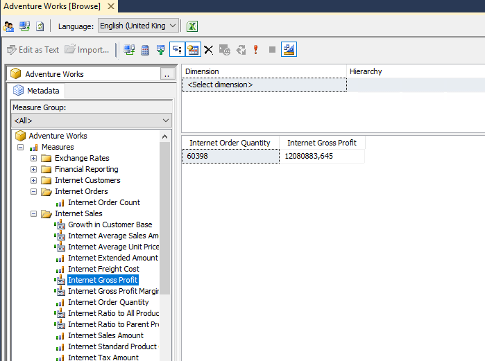Select Internet Average Unit Price measure
Image resolution: width=485 pixels, height=361 pixels.
point(113,247)
